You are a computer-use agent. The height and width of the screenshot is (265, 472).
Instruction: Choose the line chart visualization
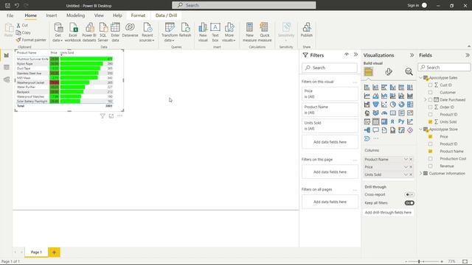367,96
